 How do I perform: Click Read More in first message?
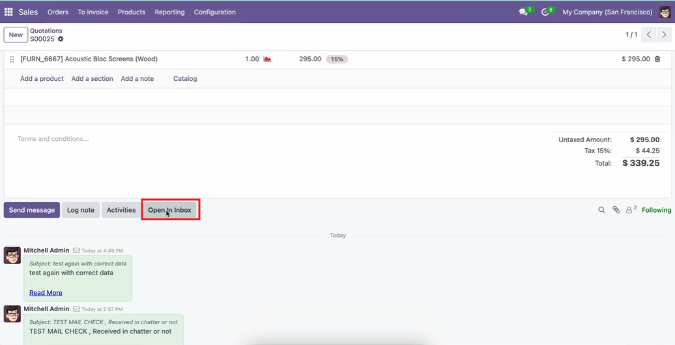pyautogui.click(x=46, y=293)
